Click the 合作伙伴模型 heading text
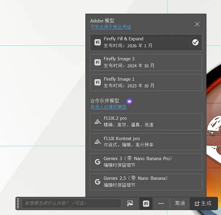Screen dimensions: 221x215 point(105,101)
